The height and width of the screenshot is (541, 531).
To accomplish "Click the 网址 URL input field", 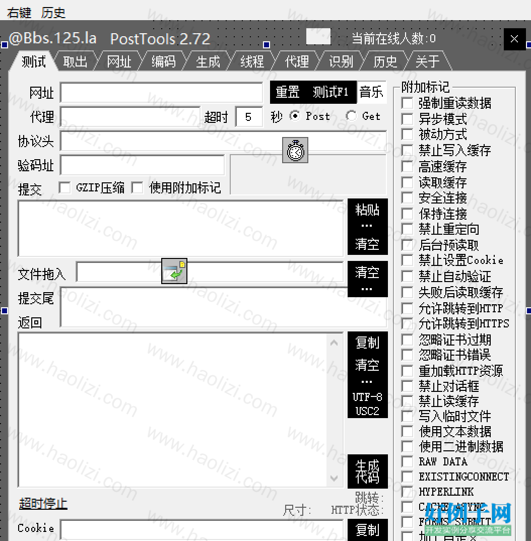I will 162,92.
